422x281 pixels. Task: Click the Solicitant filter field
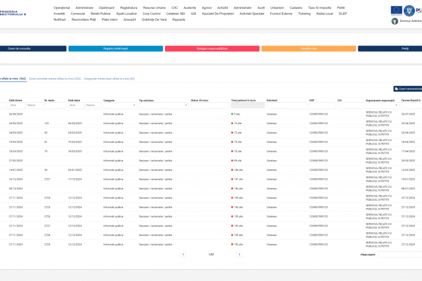(286, 106)
